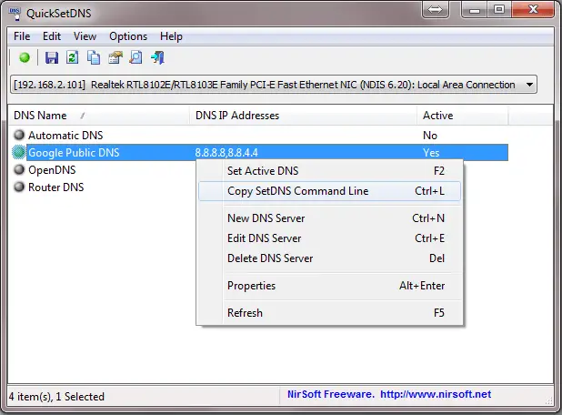Close the QuickSetDNS window
Image resolution: width=562 pixels, height=415 pixels.
pos(533,10)
